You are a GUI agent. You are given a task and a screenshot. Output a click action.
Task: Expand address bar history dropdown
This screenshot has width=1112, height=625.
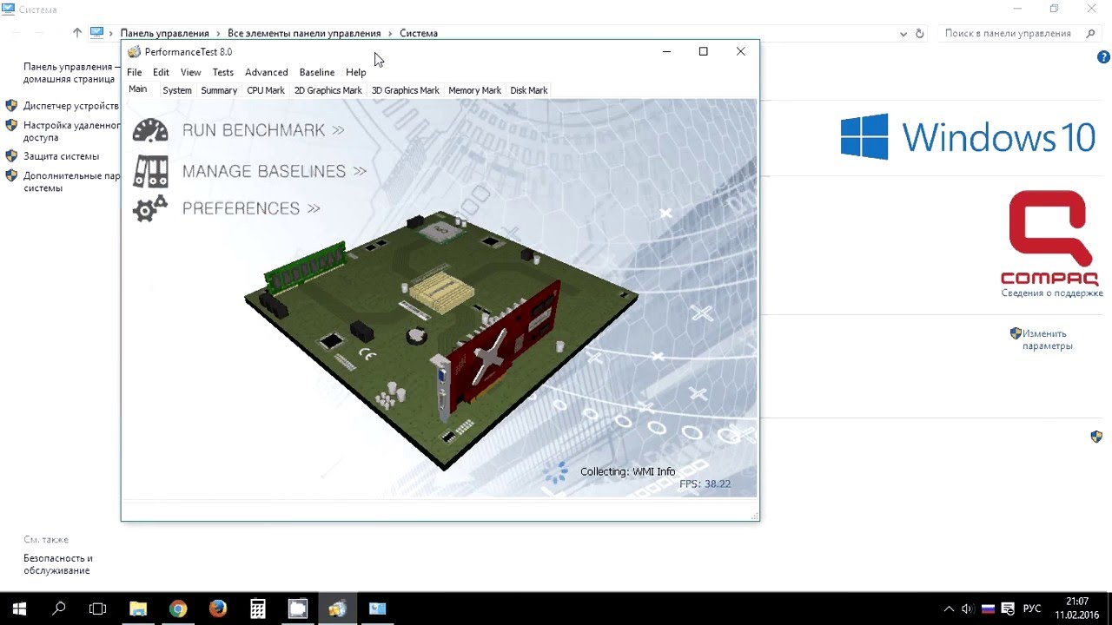tap(903, 33)
